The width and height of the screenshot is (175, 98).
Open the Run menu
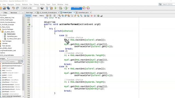[31, 4]
